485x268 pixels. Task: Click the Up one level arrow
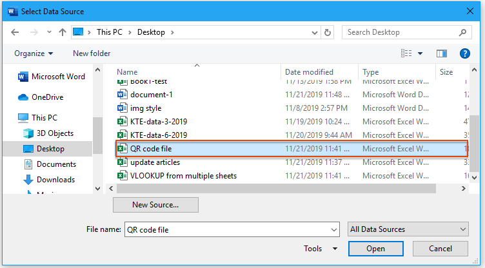coord(63,32)
